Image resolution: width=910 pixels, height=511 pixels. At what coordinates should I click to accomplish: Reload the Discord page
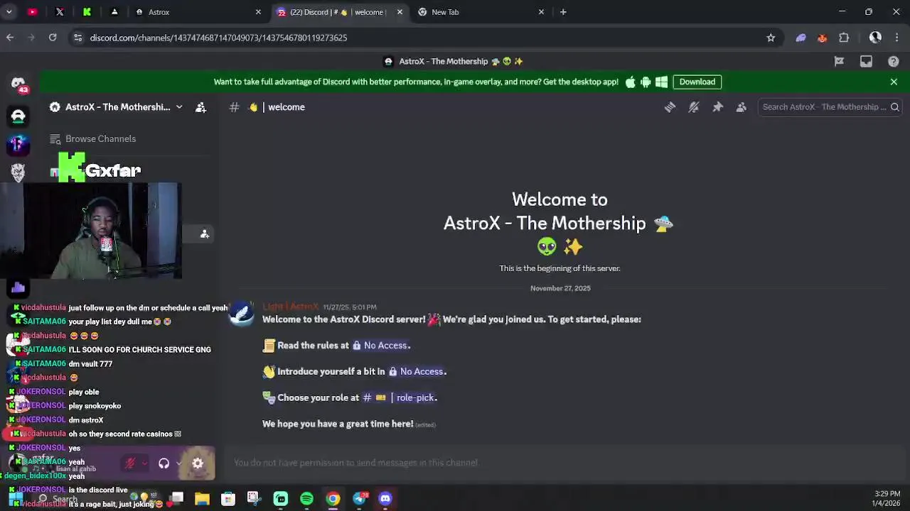tap(53, 38)
